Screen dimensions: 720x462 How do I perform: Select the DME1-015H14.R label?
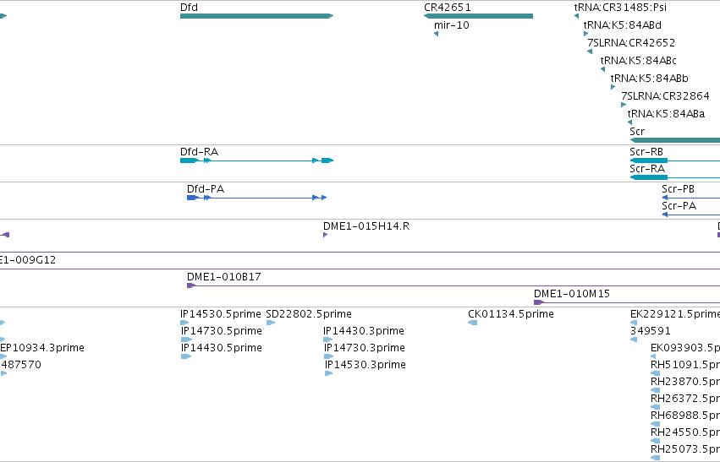click(x=366, y=226)
